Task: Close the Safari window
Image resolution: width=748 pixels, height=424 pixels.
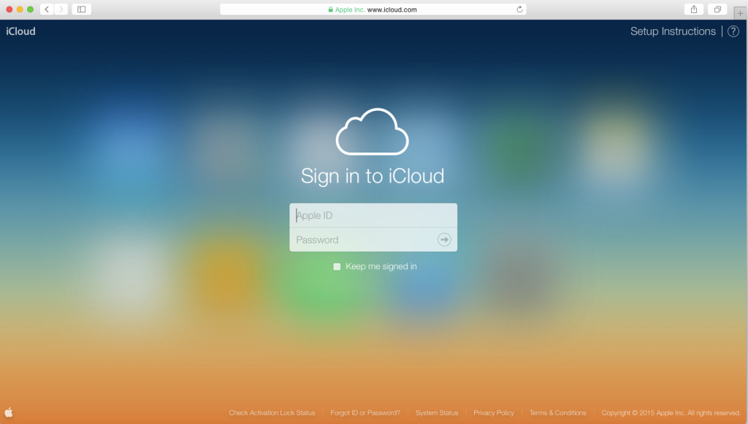Action: (9, 9)
